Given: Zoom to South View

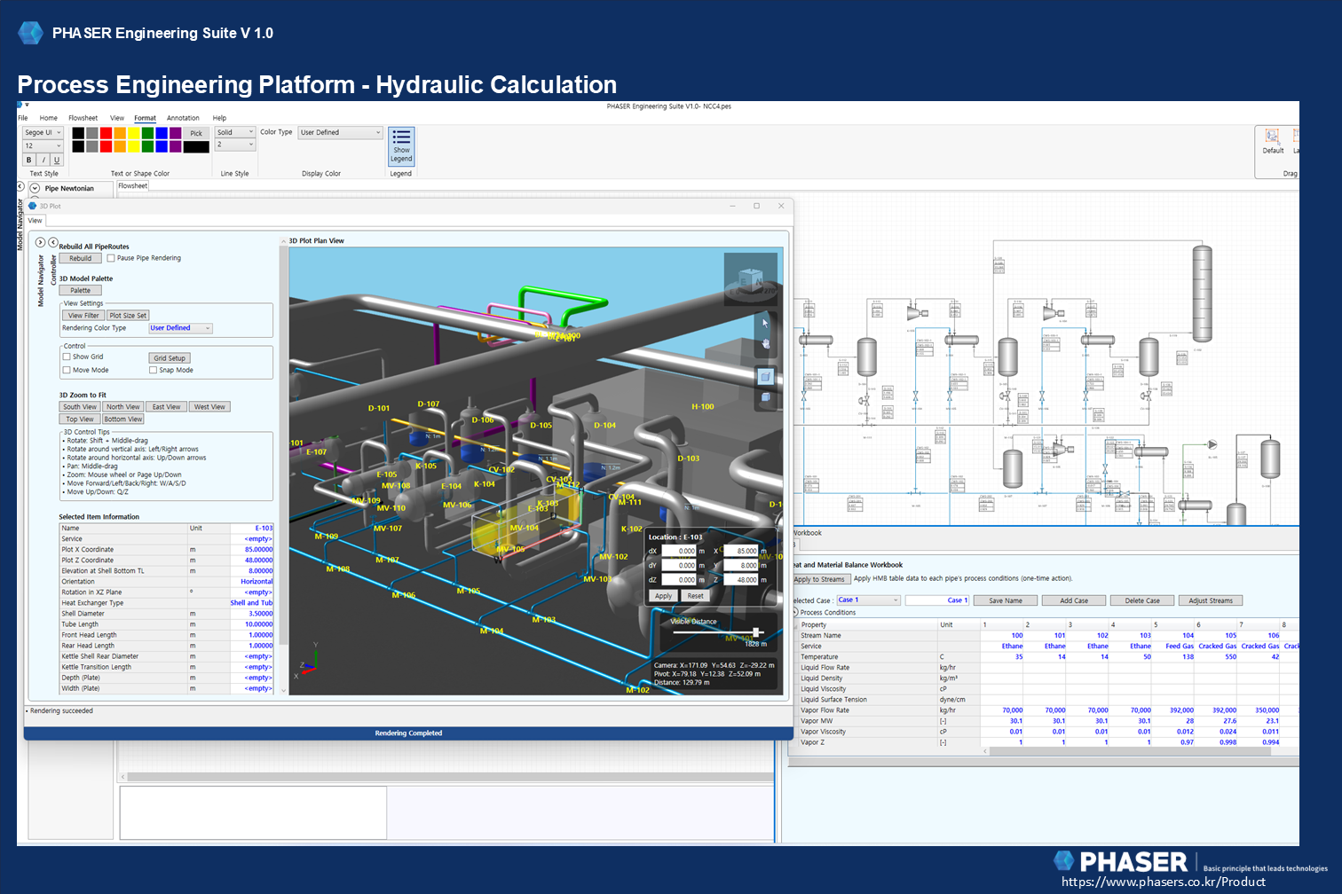Looking at the screenshot, I should pos(80,407).
